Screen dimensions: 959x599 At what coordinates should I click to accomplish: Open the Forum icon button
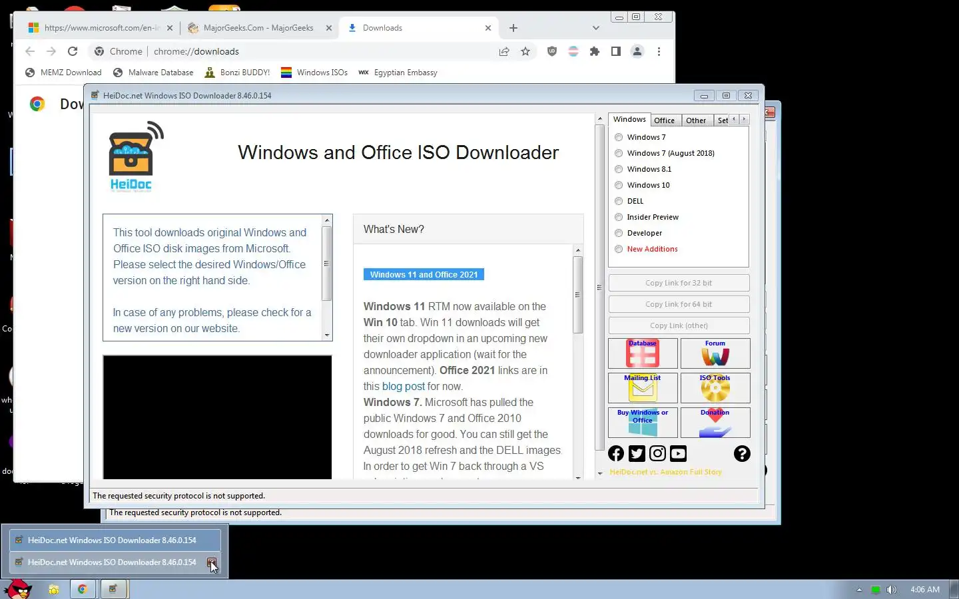pyautogui.click(x=715, y=353)
